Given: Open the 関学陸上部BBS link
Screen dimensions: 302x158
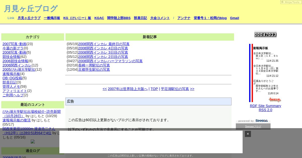Looking at the screenshot, I should (x=119, y=18).
